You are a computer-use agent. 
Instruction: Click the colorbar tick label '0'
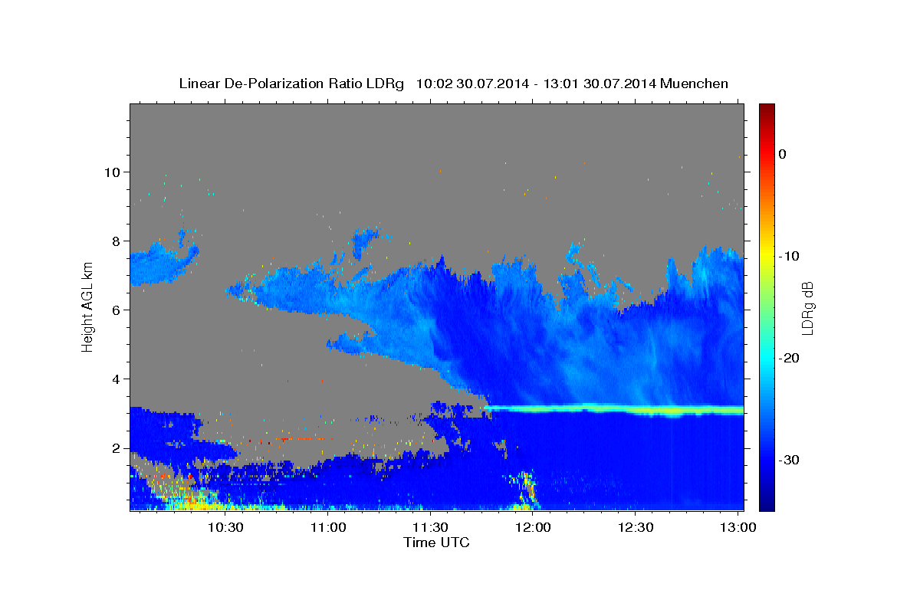point(783,154)
